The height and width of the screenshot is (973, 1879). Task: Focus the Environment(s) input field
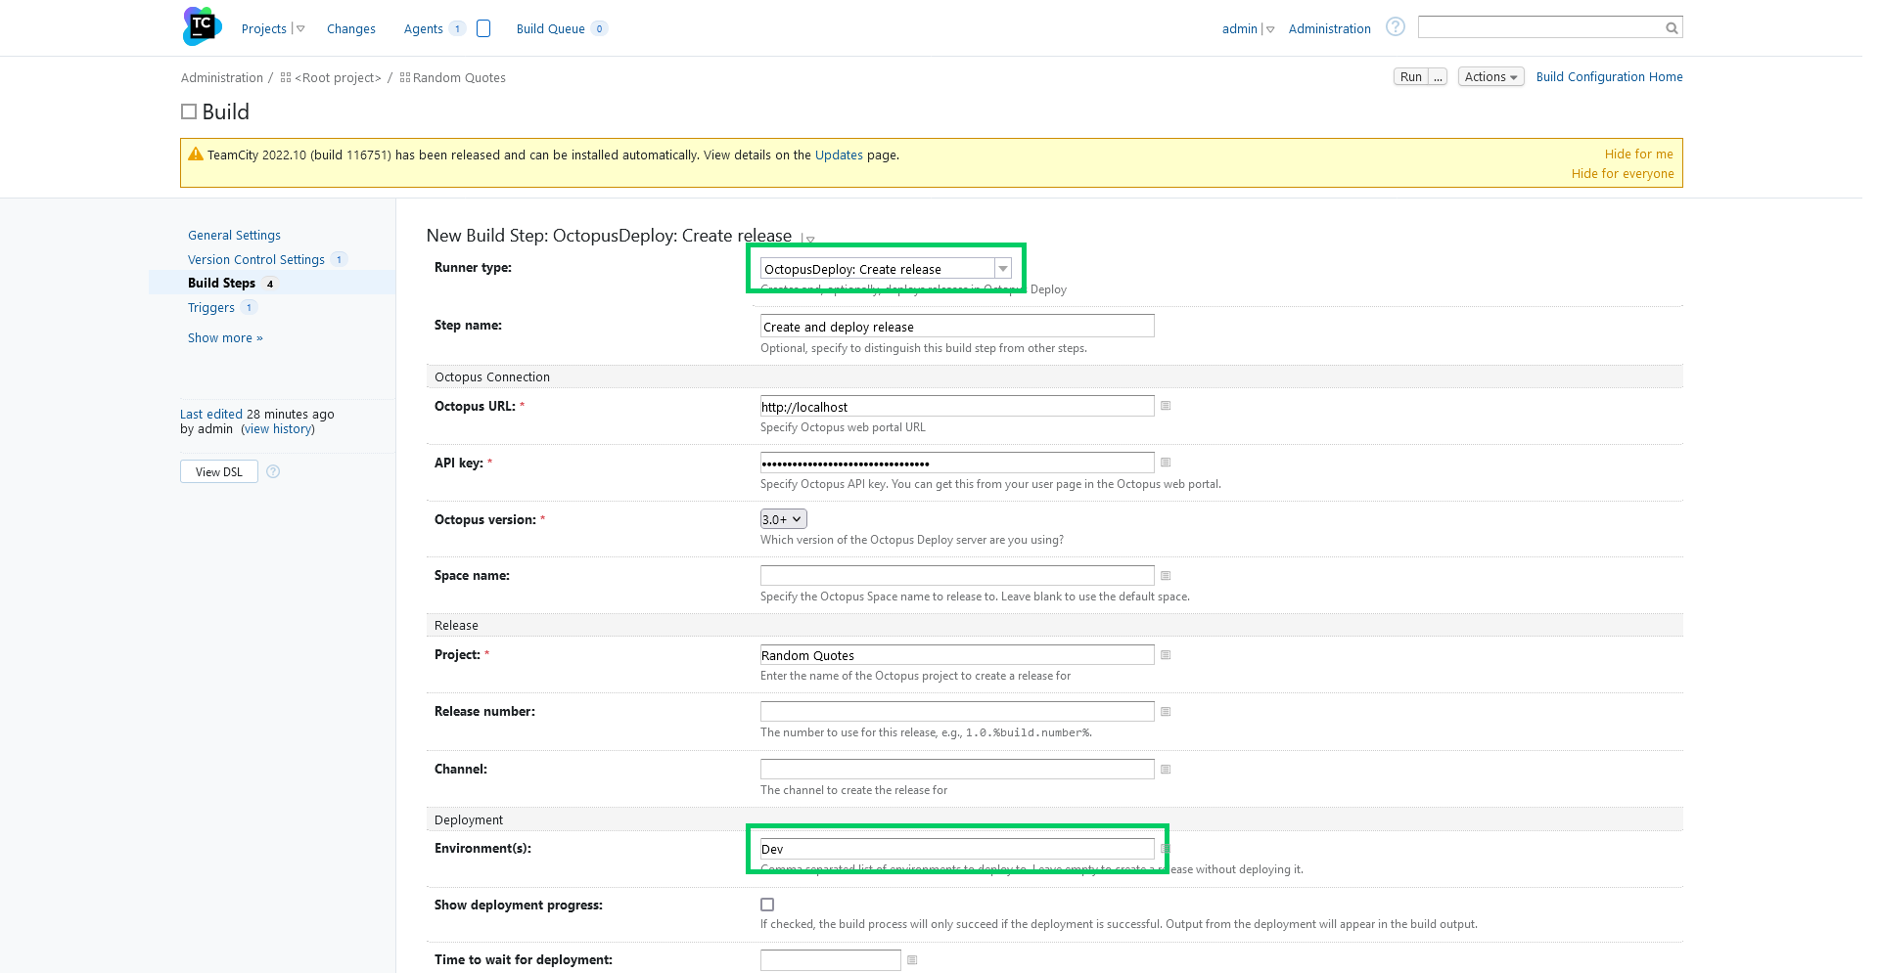pos(957,849)
